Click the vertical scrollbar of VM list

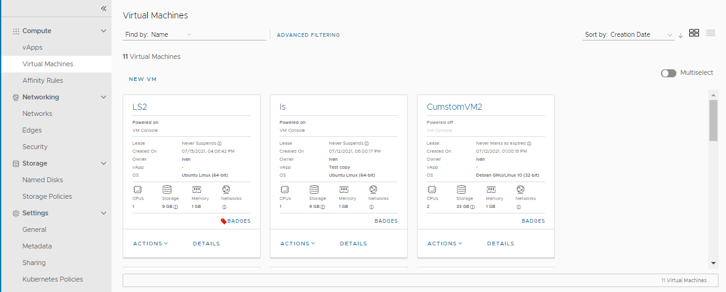click(713, 120)
